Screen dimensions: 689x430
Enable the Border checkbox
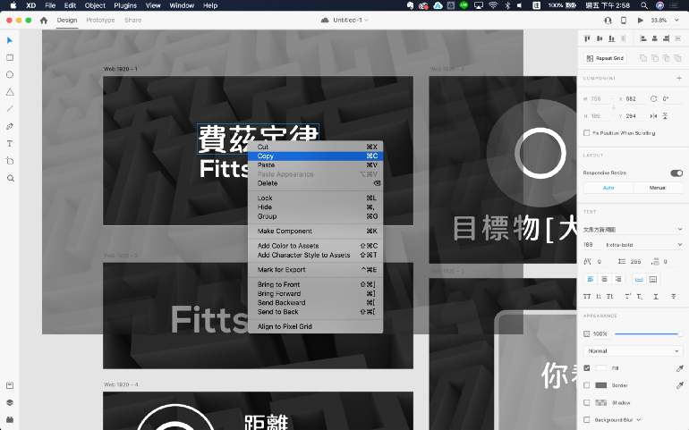click(x=587, y=385)
